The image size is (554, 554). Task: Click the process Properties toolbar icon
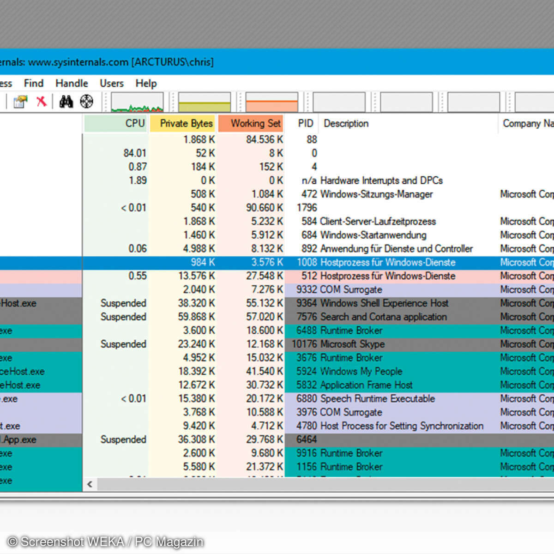click(x=19, y=102)
